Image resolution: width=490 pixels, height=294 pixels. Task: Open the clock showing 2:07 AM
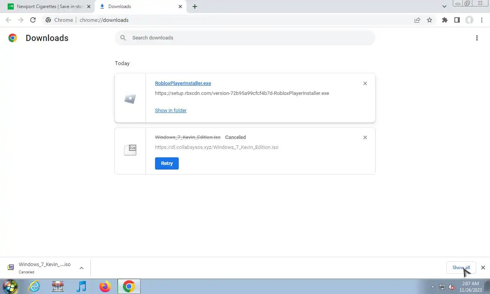[x=470, y=287]
